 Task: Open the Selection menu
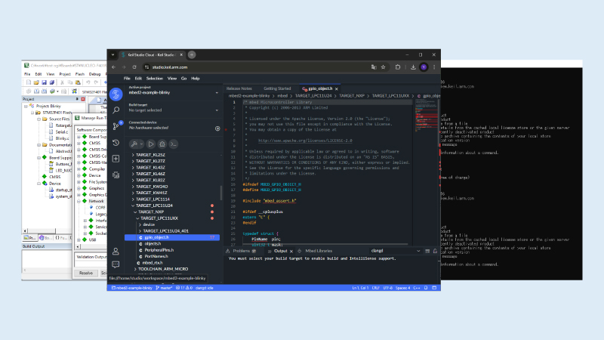point(154,78)
